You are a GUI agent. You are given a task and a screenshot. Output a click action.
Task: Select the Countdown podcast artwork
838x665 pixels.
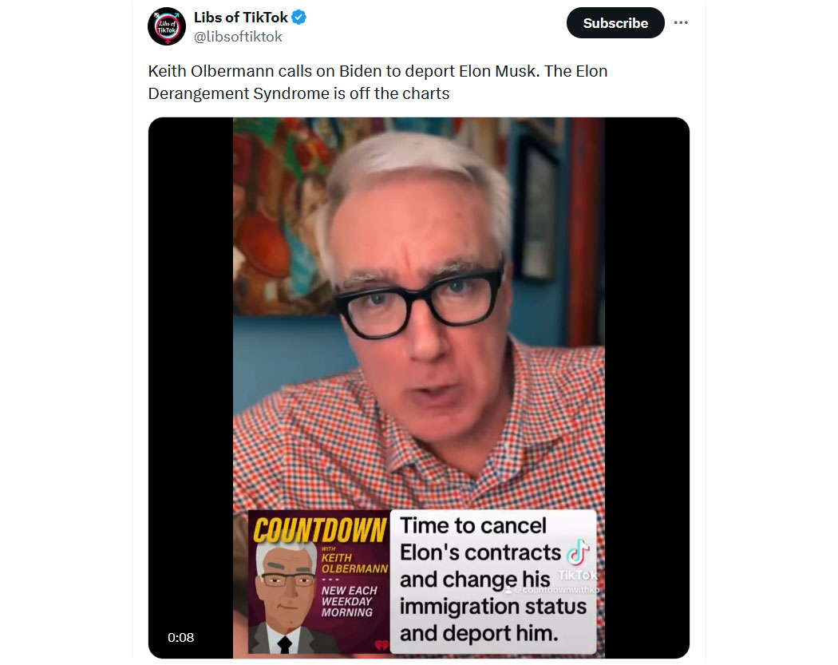pos(319,582)
